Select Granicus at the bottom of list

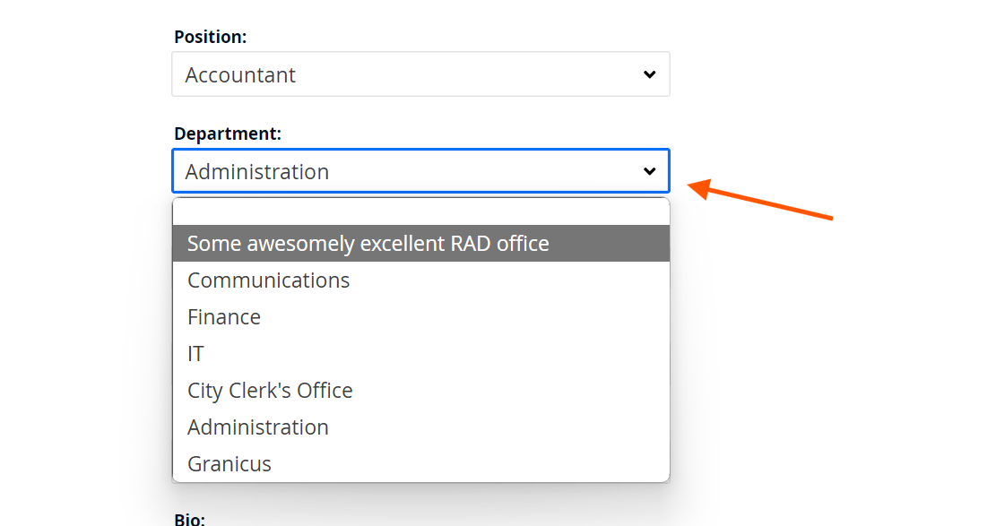421,464
